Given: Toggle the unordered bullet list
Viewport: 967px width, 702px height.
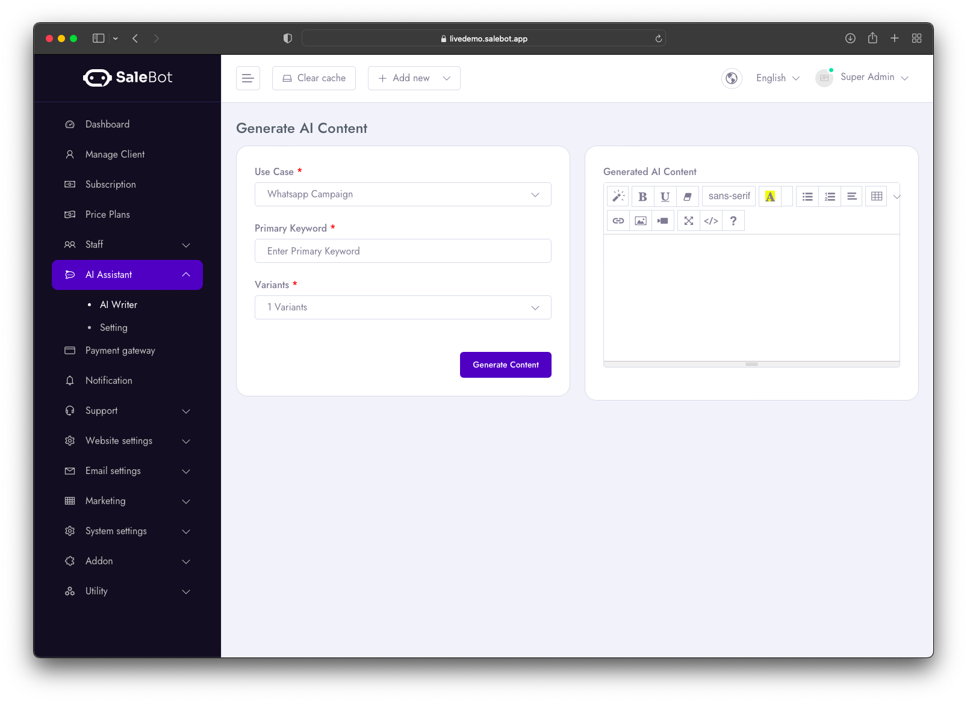Looking at the screenshot, I should (x=807, y=197).
